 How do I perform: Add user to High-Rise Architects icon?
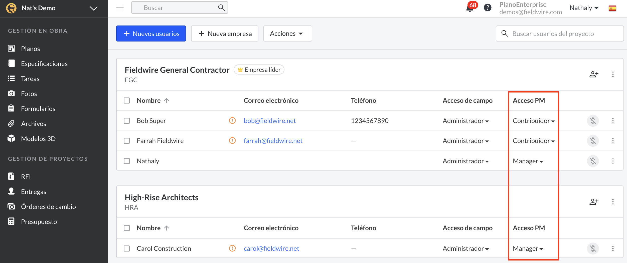click(594, 202)
